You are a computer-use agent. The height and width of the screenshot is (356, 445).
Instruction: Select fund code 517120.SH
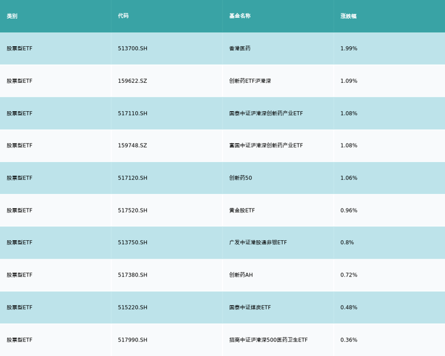(132, 178)
